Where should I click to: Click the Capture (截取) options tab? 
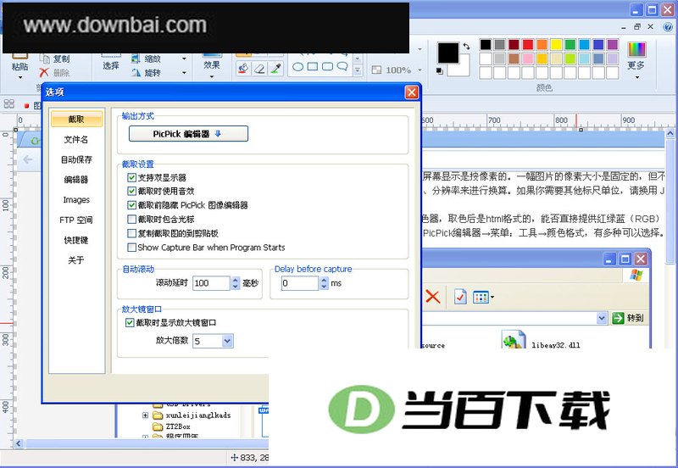(x=76, y=119)
